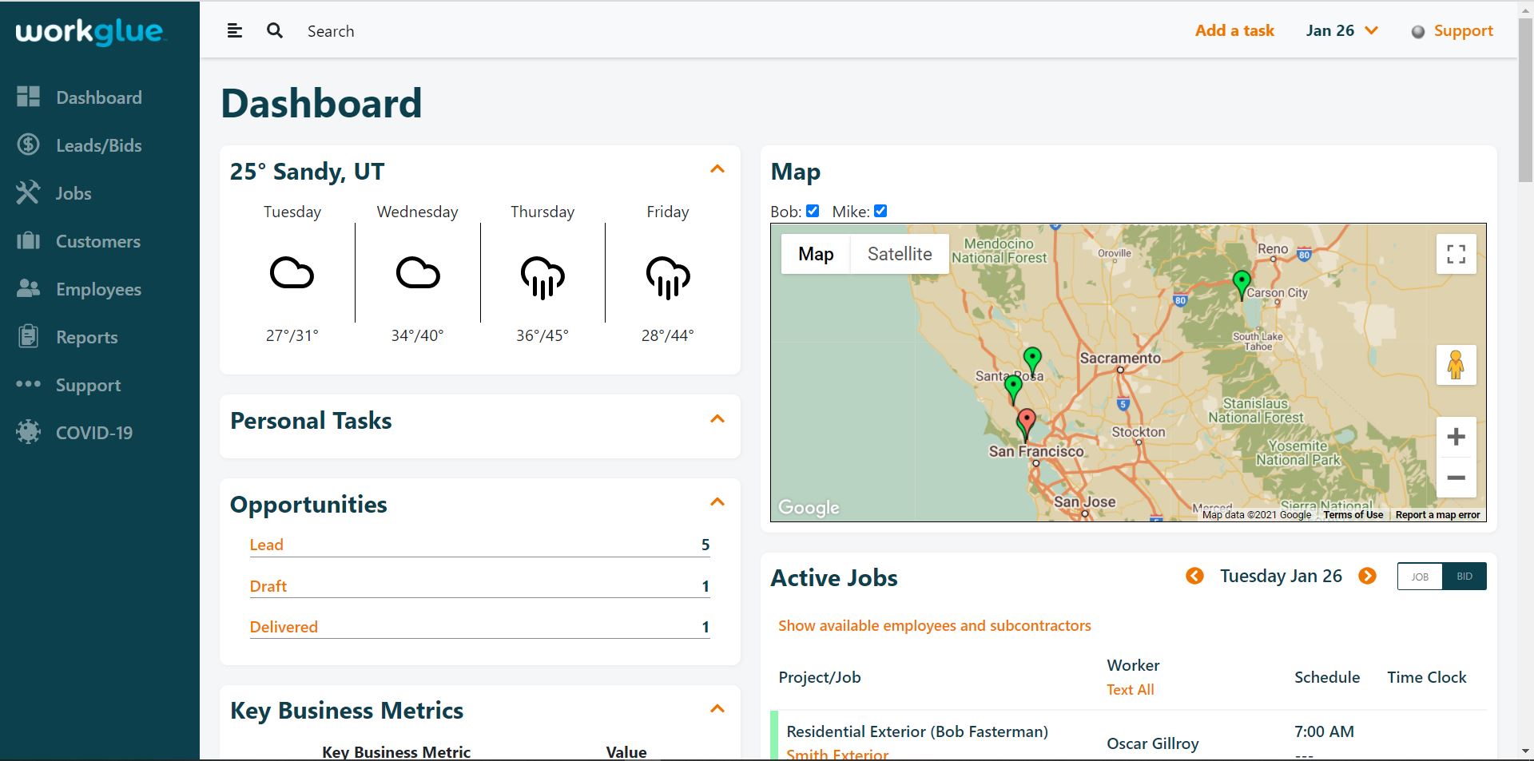This screenshot has height=761, width=1534.
Task: Open Leads/Bids in the sidebar
Action: click(x=98, y=145)
